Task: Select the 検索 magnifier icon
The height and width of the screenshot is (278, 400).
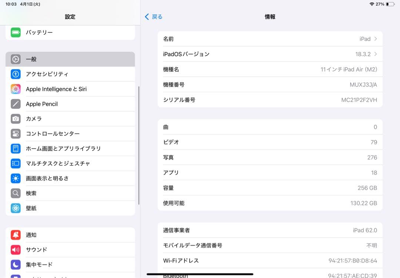Action: 16,193
